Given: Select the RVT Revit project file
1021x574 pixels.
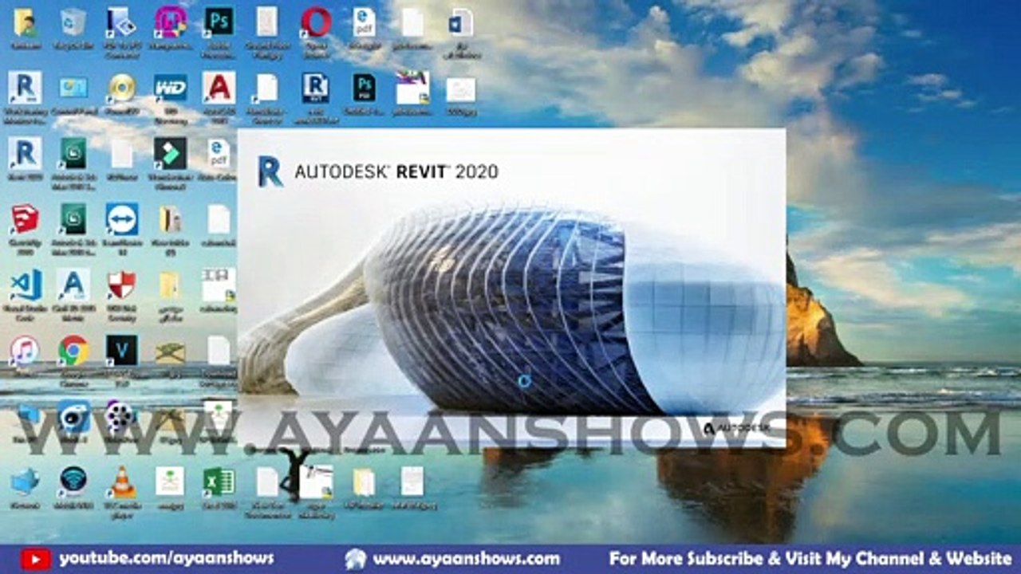Looking at the screenshot, I should click(316, 88).
